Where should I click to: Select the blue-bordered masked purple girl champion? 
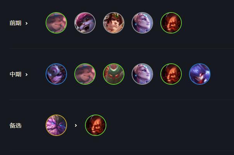pos(56,74)
